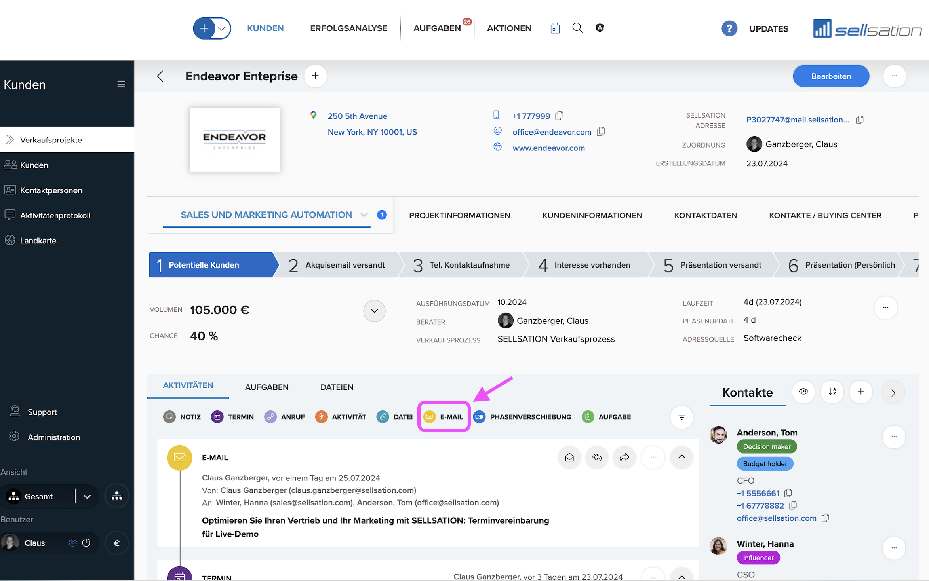Switch to Aufgaben activity tab

[x=267, y=387]
